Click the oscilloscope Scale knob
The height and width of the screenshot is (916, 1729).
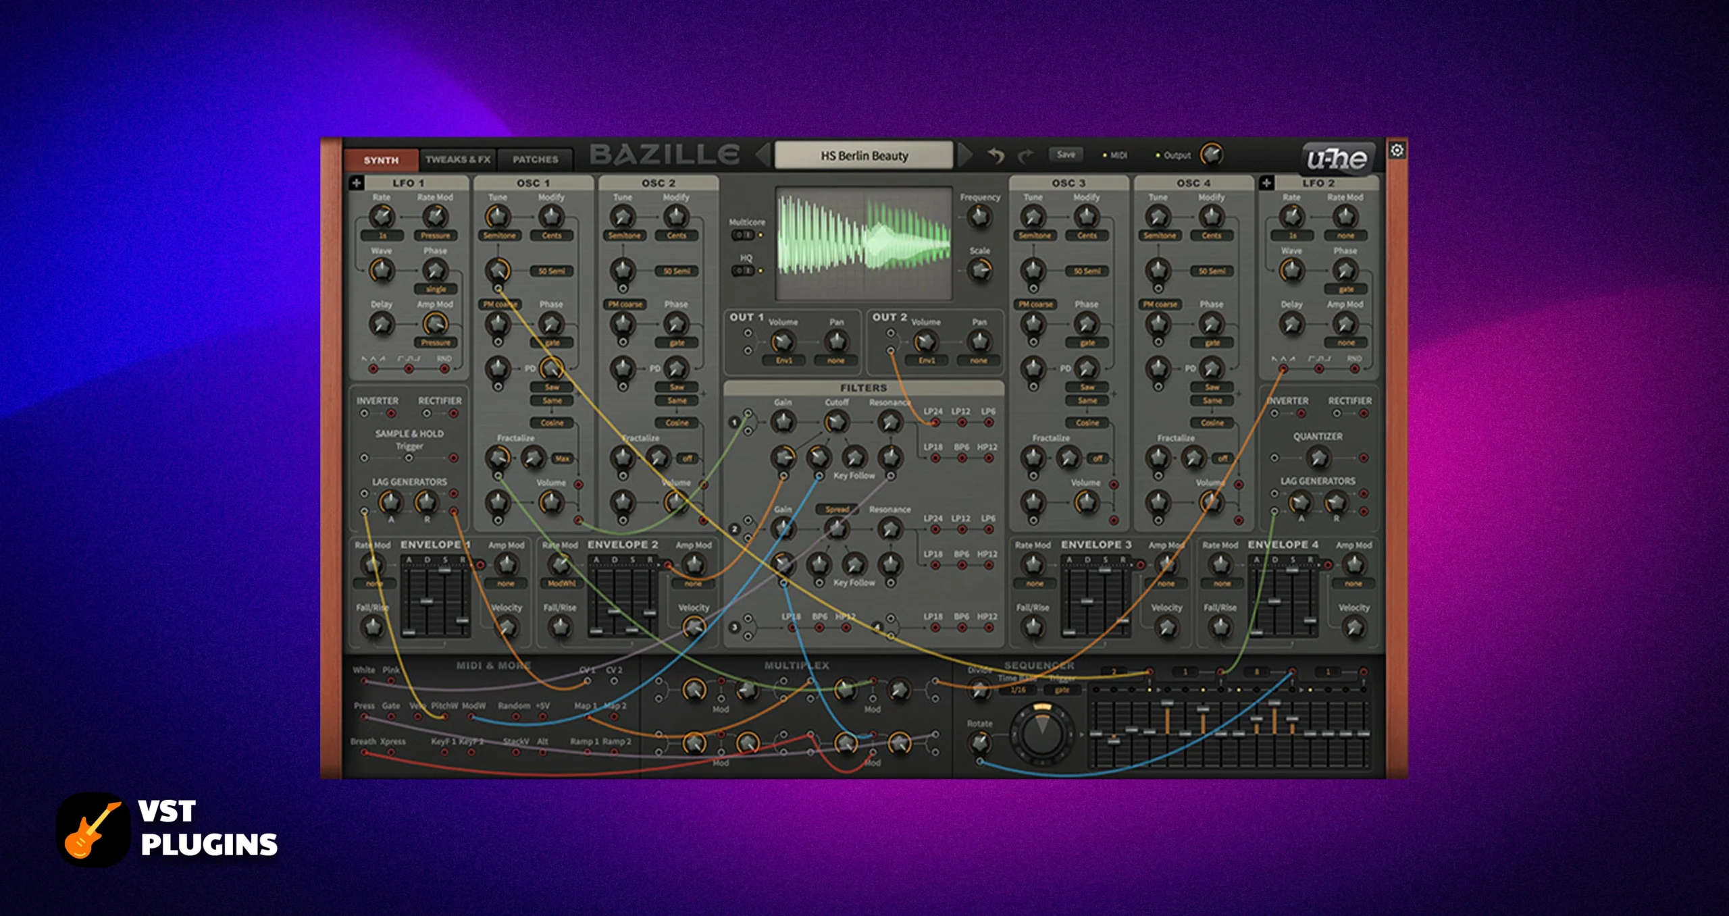tap(979, 270)
